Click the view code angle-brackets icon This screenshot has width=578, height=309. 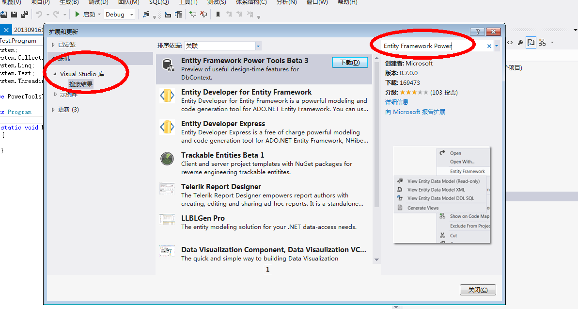point(509,43)
